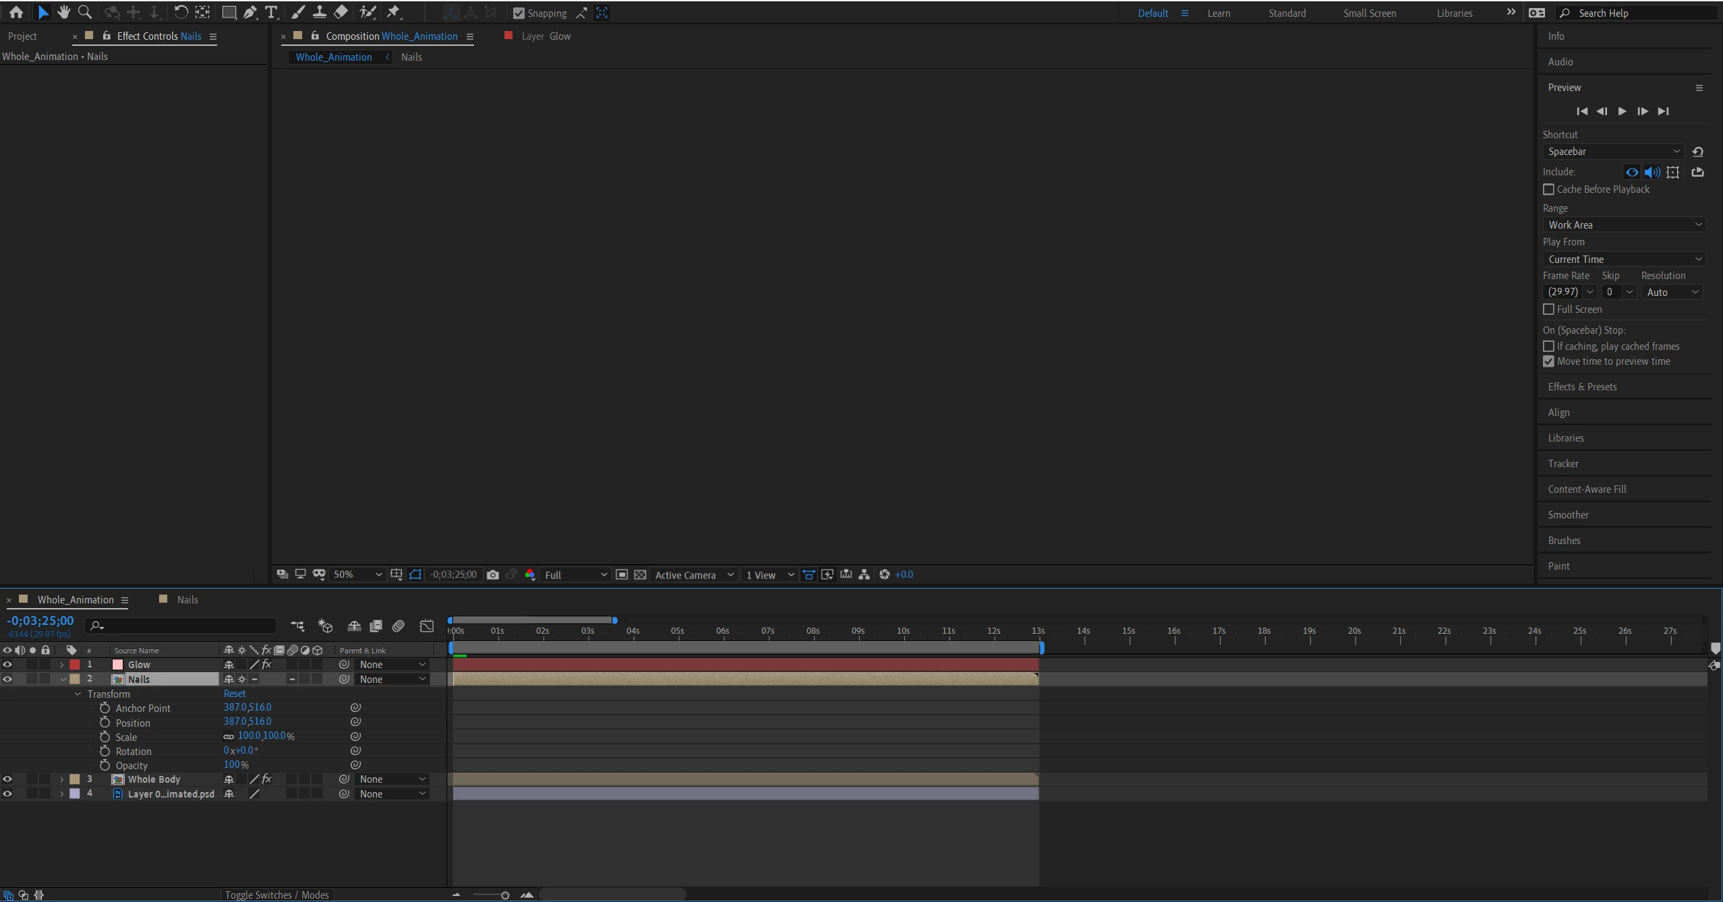The width and height of the screenshot is (1723, 902).
Task: Switch to the Project panel tab
Action: pos(22,36)
